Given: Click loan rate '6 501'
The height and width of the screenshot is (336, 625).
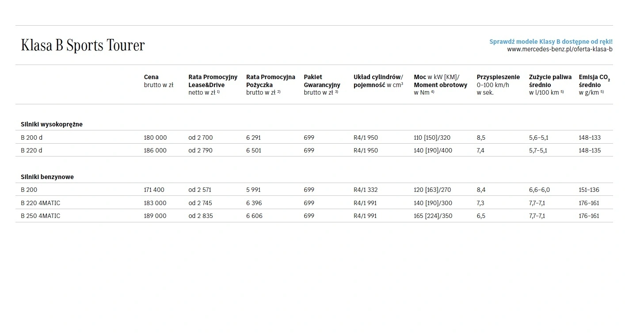Looking at the screenshot, I should click(254, 150).
